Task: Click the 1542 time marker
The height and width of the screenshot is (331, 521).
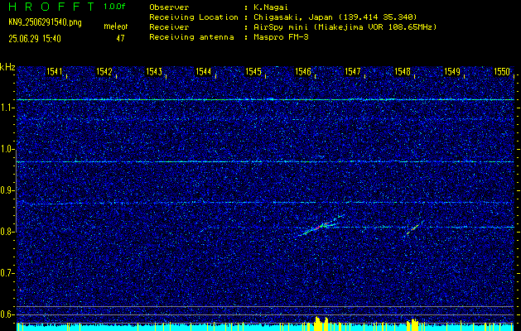Action: (104, 71)
